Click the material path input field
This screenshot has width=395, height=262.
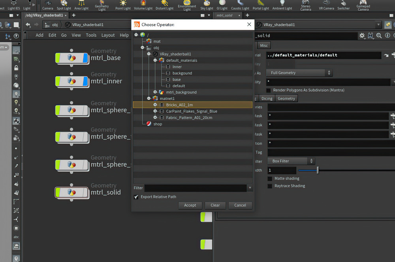click(x=324, y=55)
